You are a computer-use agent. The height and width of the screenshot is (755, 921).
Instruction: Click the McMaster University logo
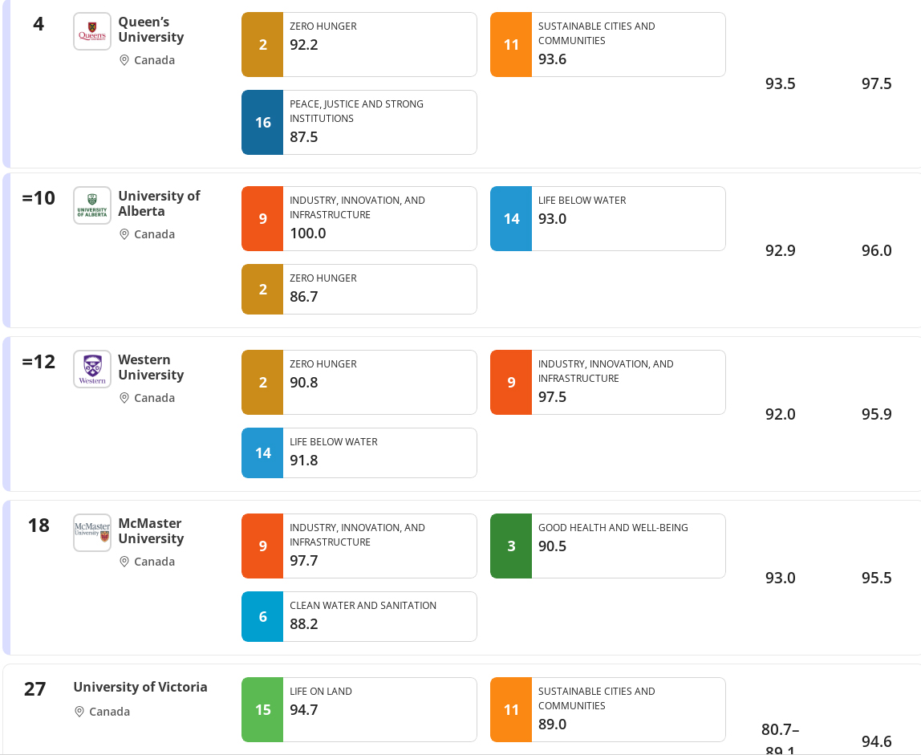click(92, 533)
